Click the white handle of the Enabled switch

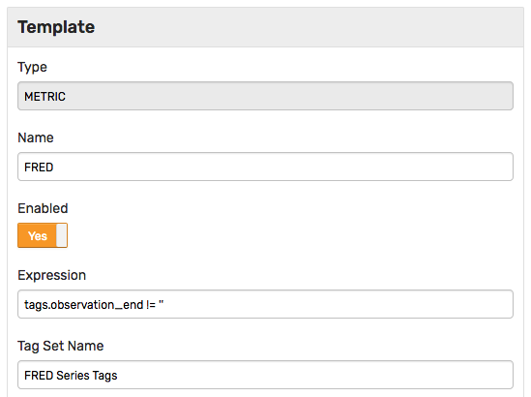tap(62, 235)
